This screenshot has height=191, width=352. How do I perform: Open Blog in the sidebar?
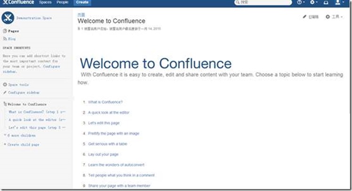[x=12, y=39]
